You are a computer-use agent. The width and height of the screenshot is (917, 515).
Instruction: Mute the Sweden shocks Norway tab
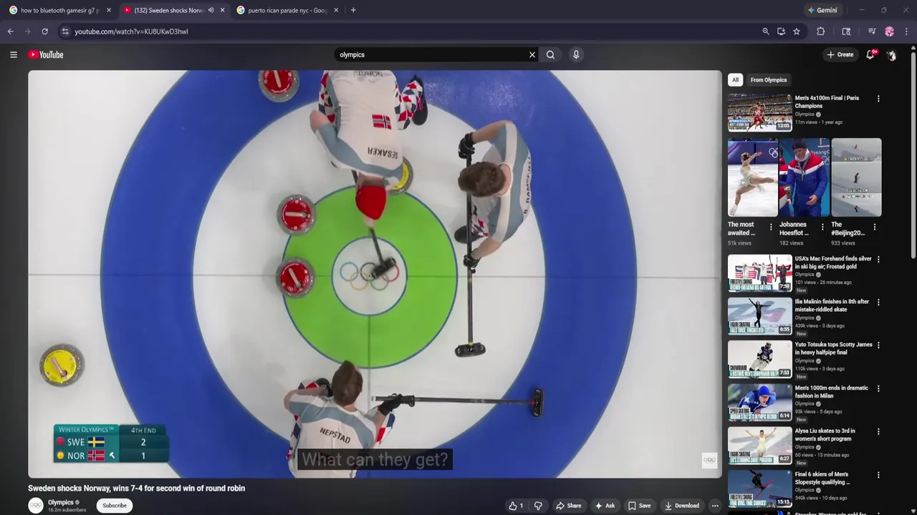pyautogui.click(x=211, y=10)
